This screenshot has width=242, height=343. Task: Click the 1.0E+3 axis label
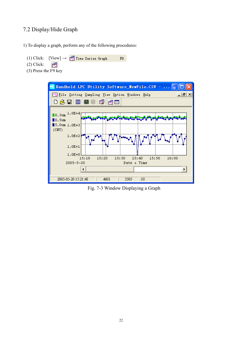tap(74, 125)
